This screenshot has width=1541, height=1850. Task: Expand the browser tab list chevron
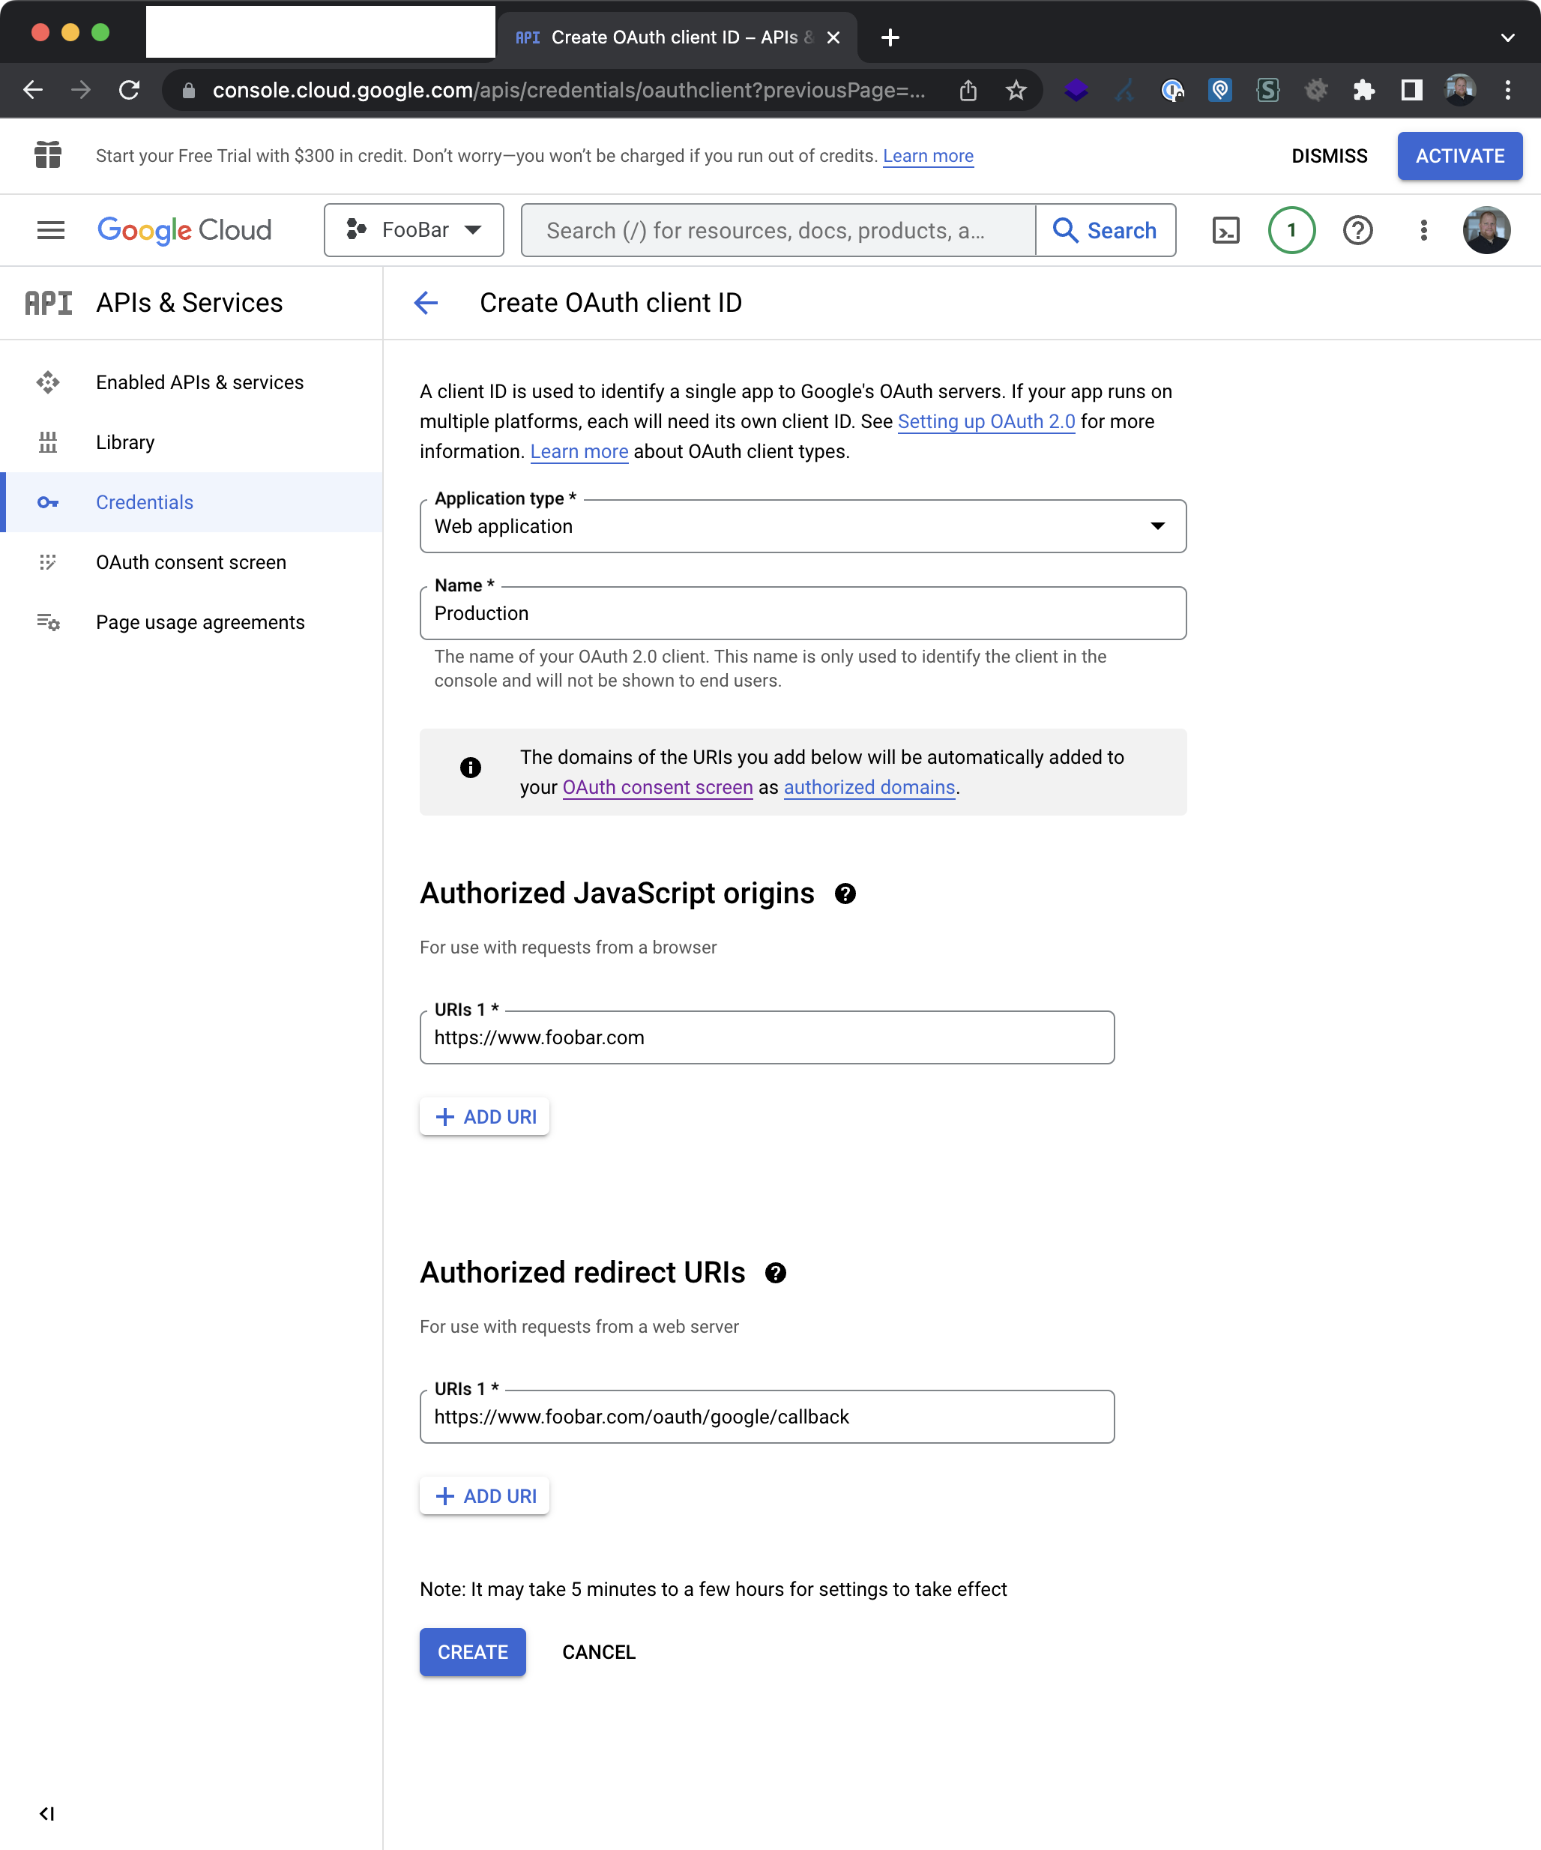1507,37
